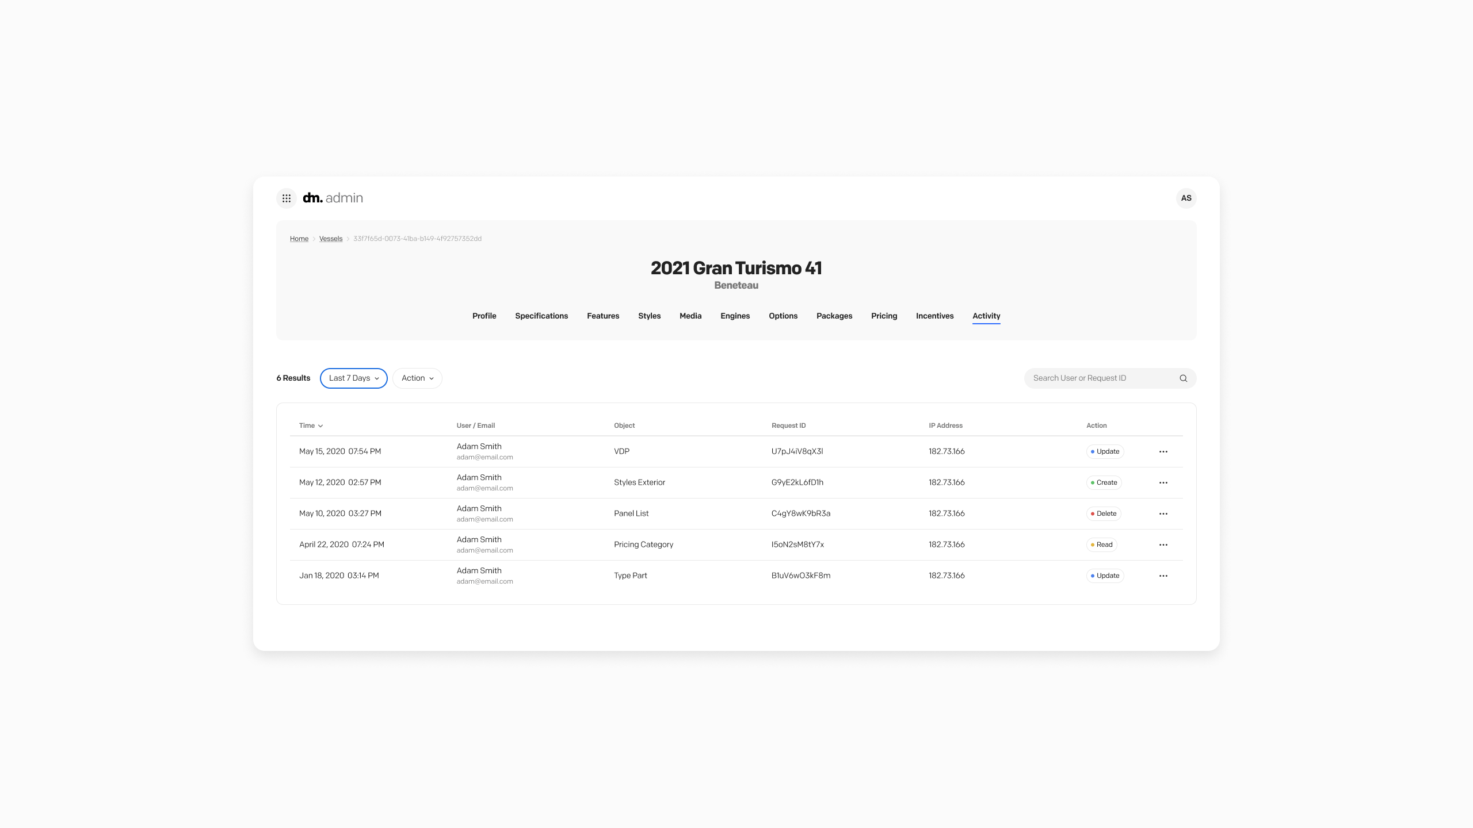Switch to the Specifications tab
Screen dimensions: 1473x828
541,316
